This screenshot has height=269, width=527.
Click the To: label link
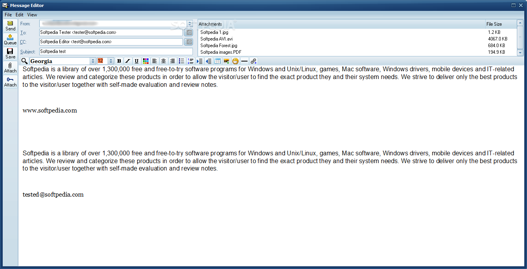pyautogui.click(x=23, y=33)
